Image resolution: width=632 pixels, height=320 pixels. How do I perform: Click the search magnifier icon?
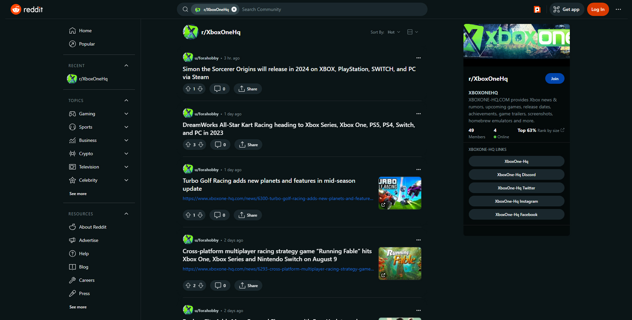[x=185, y=9]
